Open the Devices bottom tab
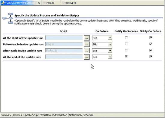The height and width of the screenshot is (118, 165). 17,115
